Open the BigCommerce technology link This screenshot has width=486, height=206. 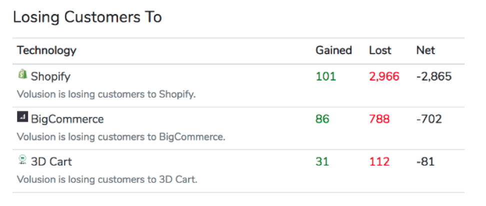click(67, 119)
